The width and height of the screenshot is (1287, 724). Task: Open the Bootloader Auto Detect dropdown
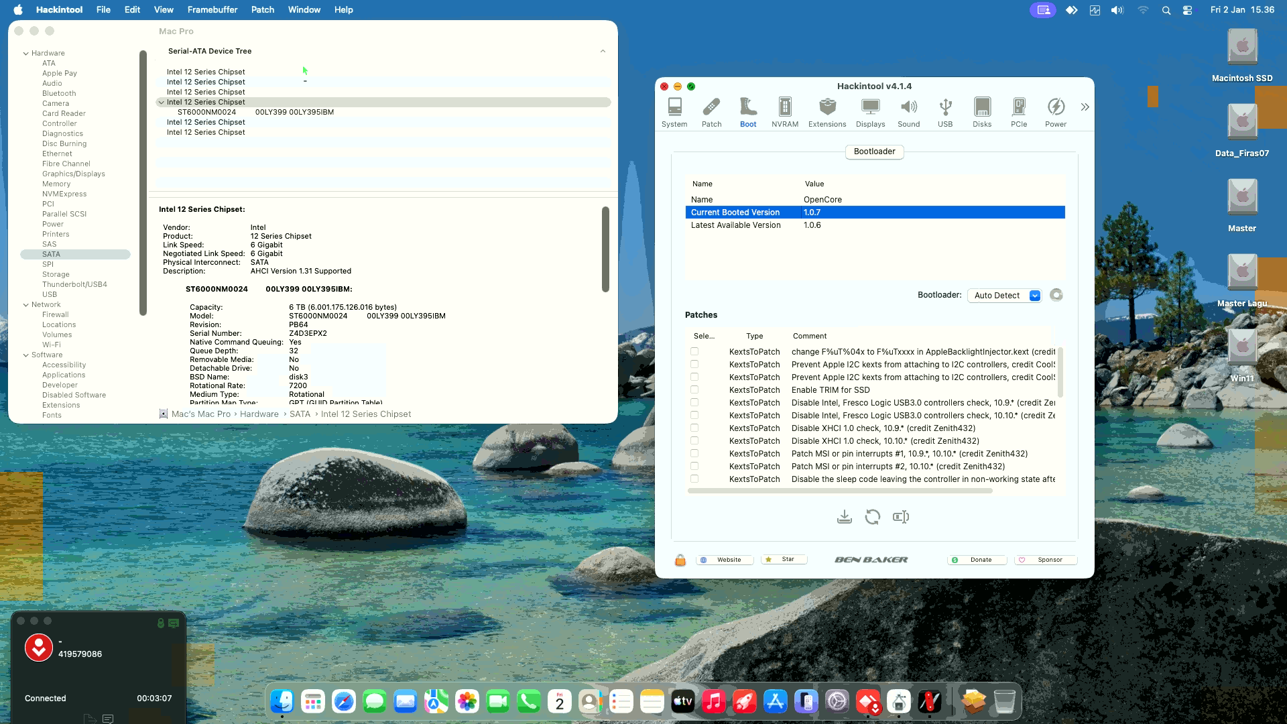pos(1005,296)
